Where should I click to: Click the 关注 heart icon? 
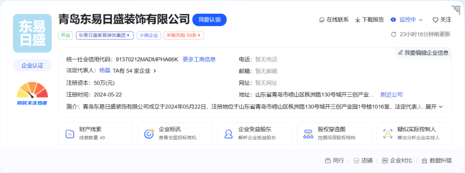(435, 20)
